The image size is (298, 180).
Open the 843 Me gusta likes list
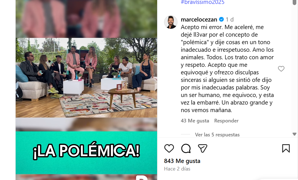pos(182,161)
